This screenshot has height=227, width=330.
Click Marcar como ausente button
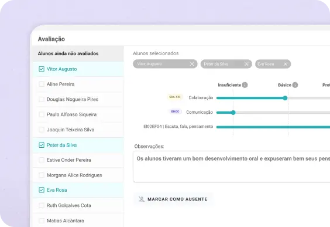(173, 199)
